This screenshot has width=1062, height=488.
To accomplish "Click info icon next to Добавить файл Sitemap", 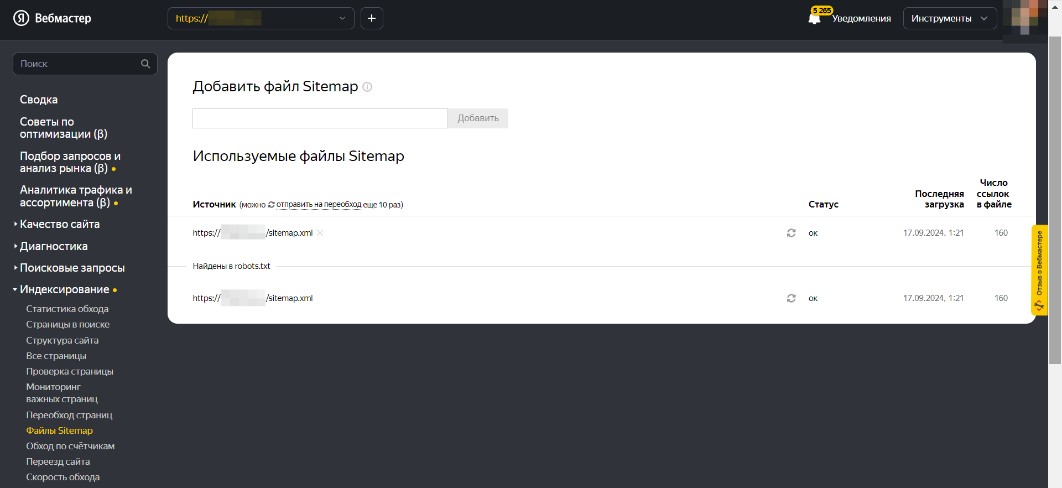I will [x=367, y=87].
